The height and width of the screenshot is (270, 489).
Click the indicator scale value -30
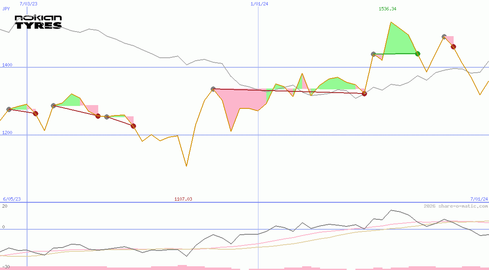[6, 267]
